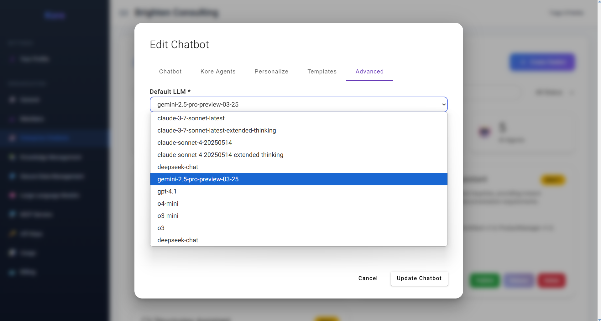The height and width of the screenshot is (321, 601).
Task: Choose claude-sonnet-4-20250514-extended-thinking option
Action: coord(299,155)
